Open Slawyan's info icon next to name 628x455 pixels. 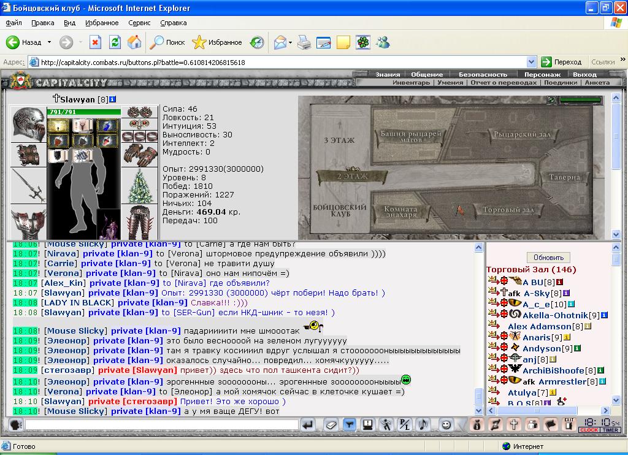[x=113, y=99]
